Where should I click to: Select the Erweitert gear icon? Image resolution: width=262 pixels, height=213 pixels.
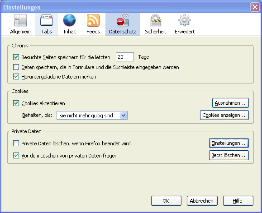pyautogui.click(x=185, y=20)
